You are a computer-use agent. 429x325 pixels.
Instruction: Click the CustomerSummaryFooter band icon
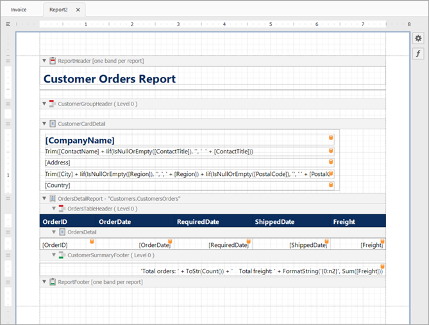click(x=62, y=255)
